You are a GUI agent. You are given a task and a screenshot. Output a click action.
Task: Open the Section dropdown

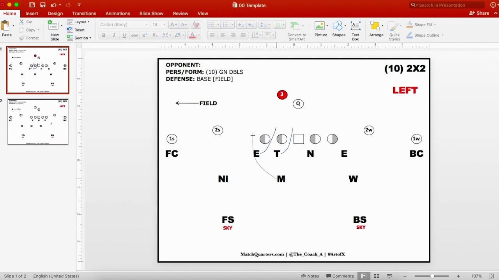click(x=79, y=38)
